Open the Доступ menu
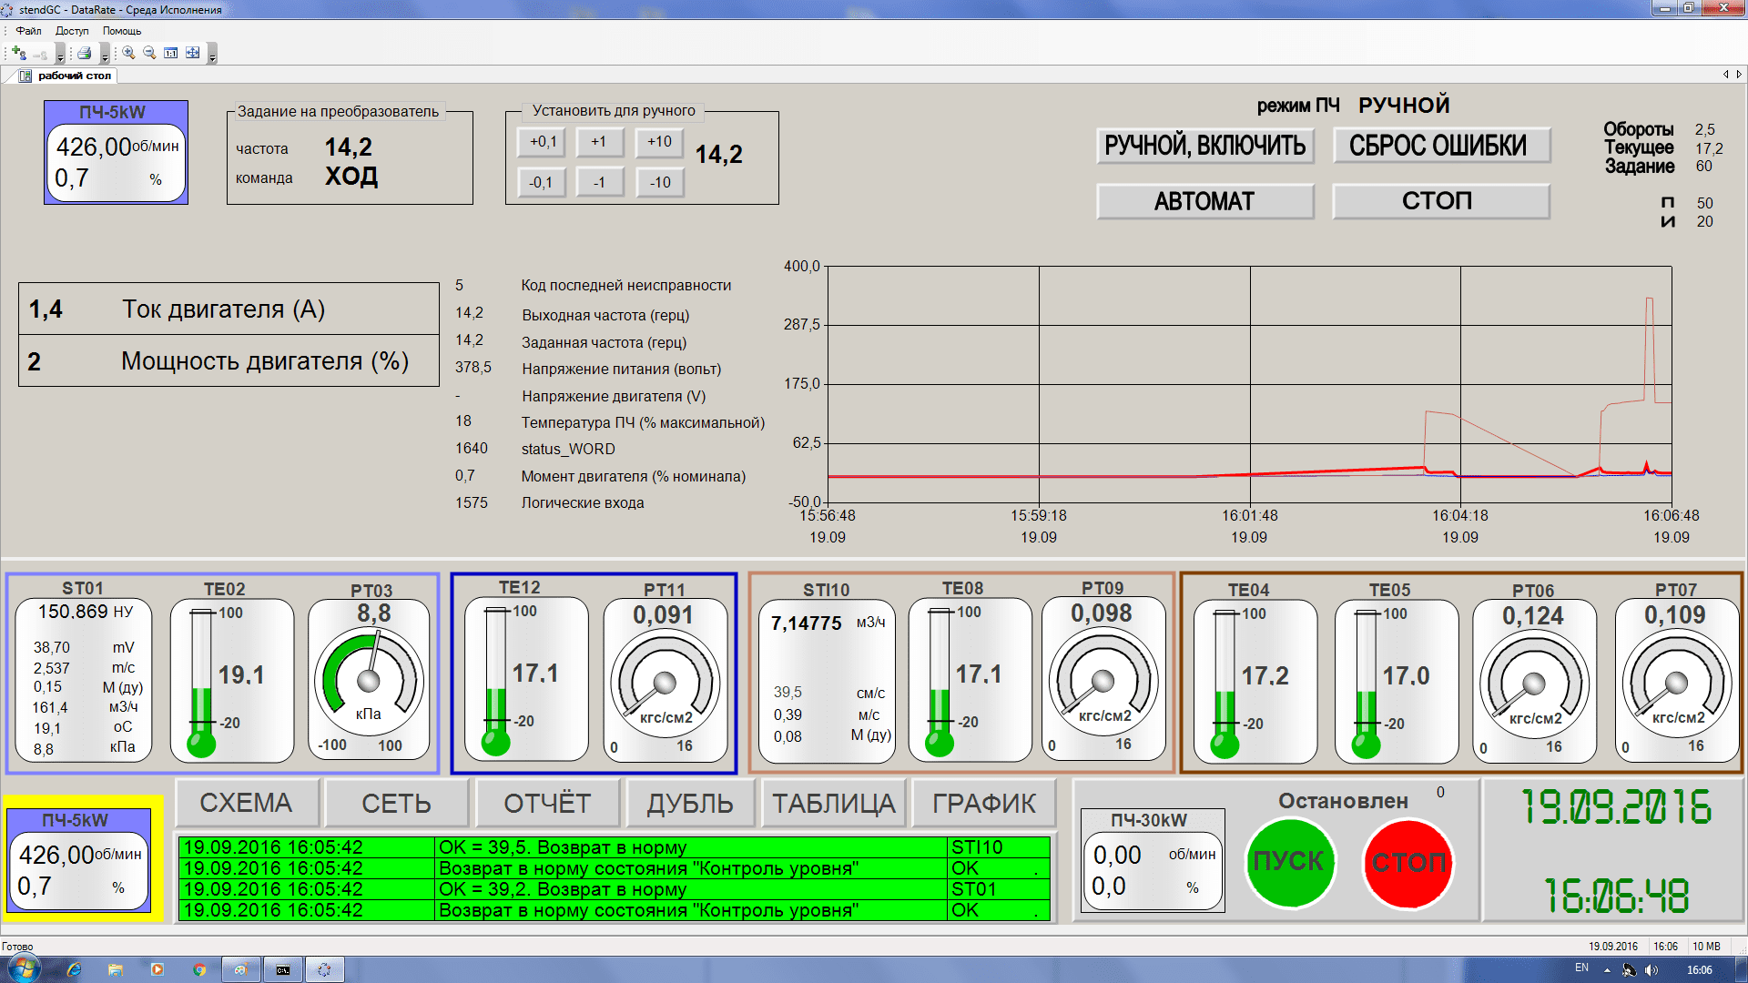Image resolution: width=1748 pixels, height=983 pixels. (72, 31)
